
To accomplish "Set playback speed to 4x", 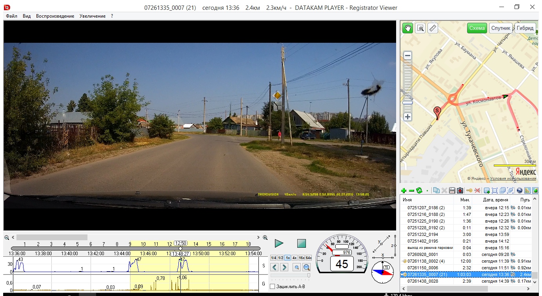I will 294,258.
